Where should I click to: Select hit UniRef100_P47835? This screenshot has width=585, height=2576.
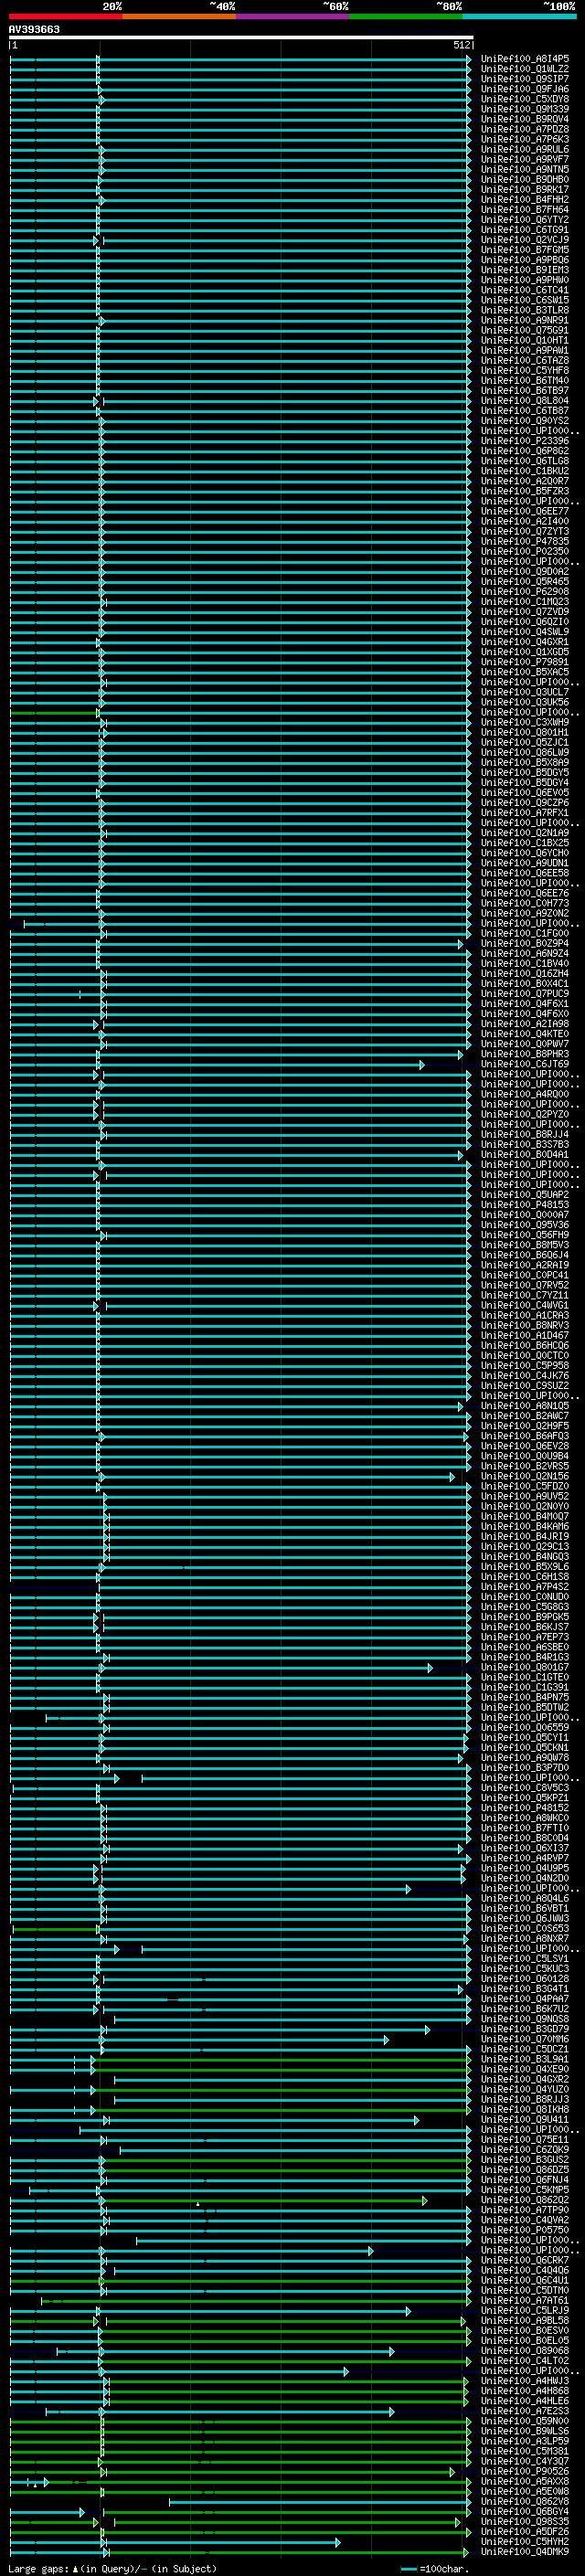point(525,541)
